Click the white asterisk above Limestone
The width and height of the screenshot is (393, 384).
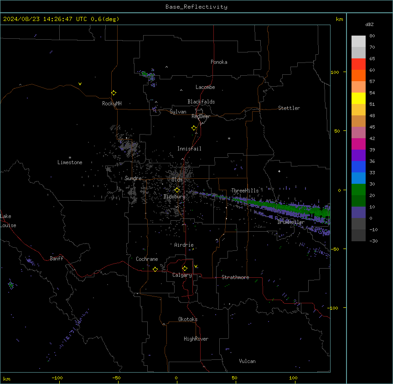(70, 158)
